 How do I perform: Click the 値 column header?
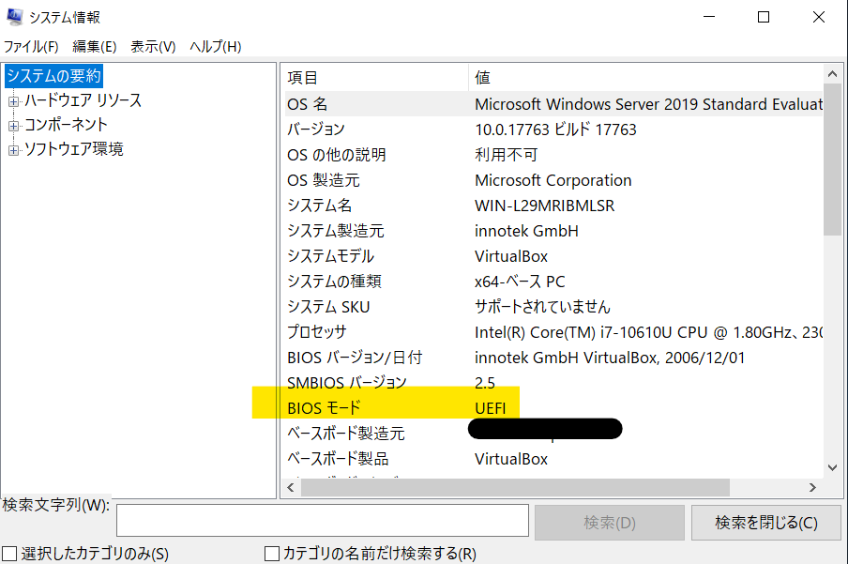coord(645,77)
